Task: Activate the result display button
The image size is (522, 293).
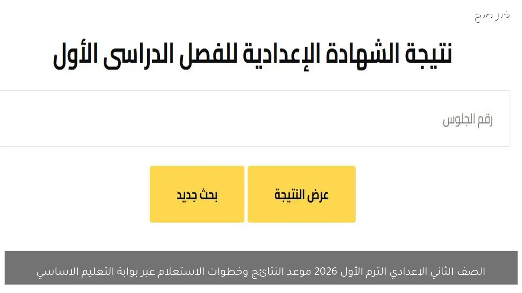Action: (x=301, y=194)
